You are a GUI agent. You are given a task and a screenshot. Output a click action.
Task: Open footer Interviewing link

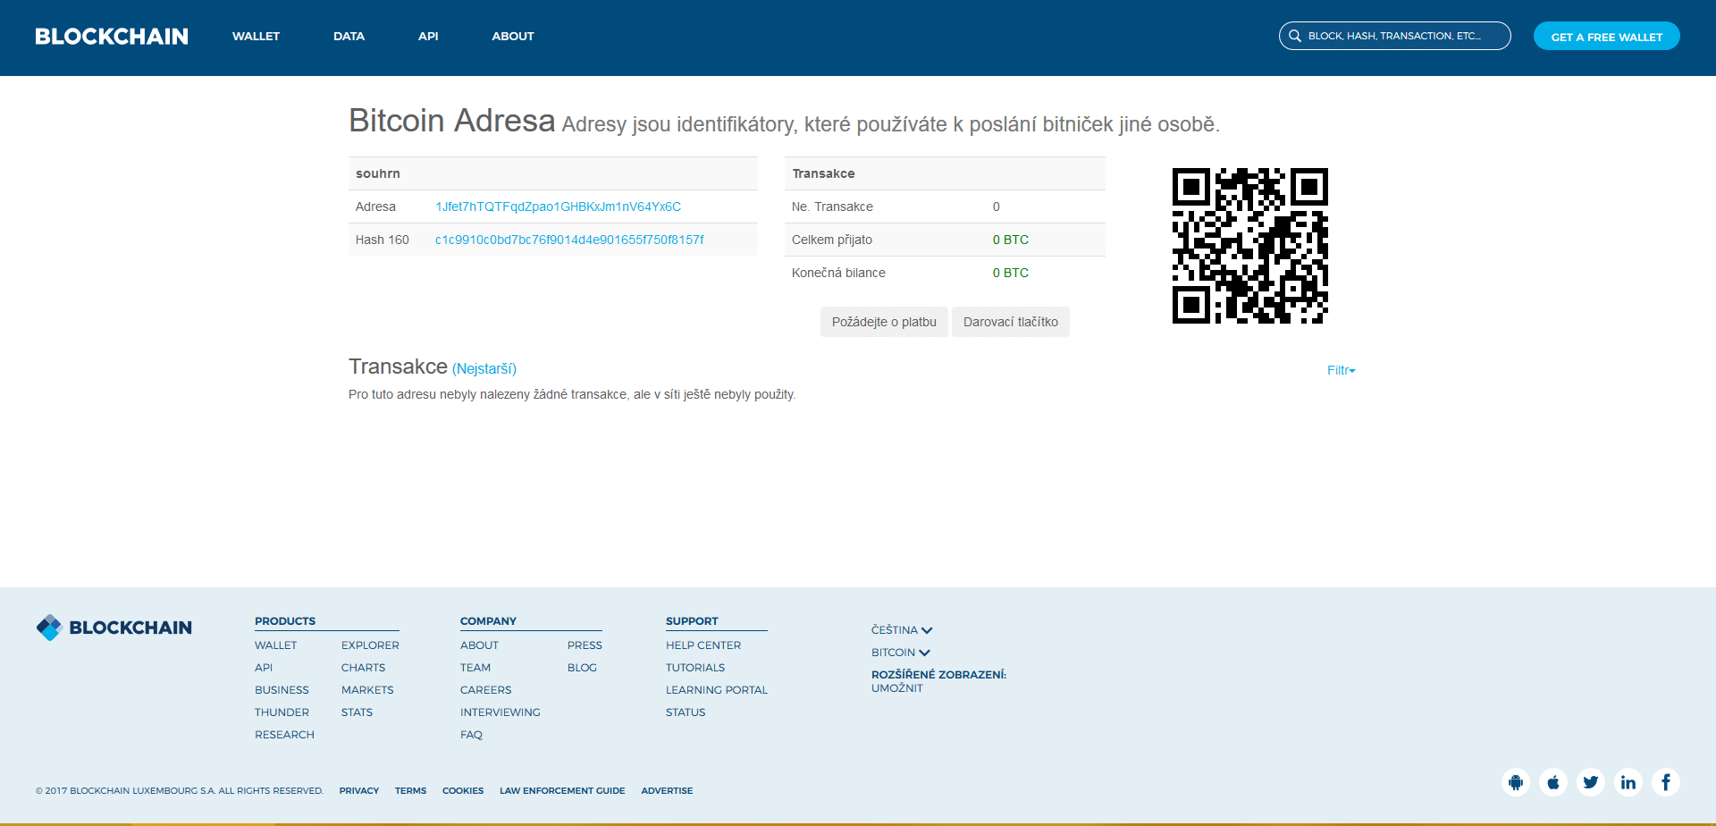pos(500,712)
